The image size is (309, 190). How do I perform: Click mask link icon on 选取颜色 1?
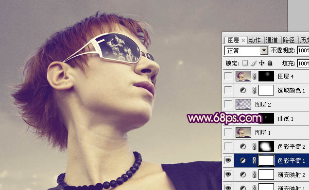[x=255, y=90]
